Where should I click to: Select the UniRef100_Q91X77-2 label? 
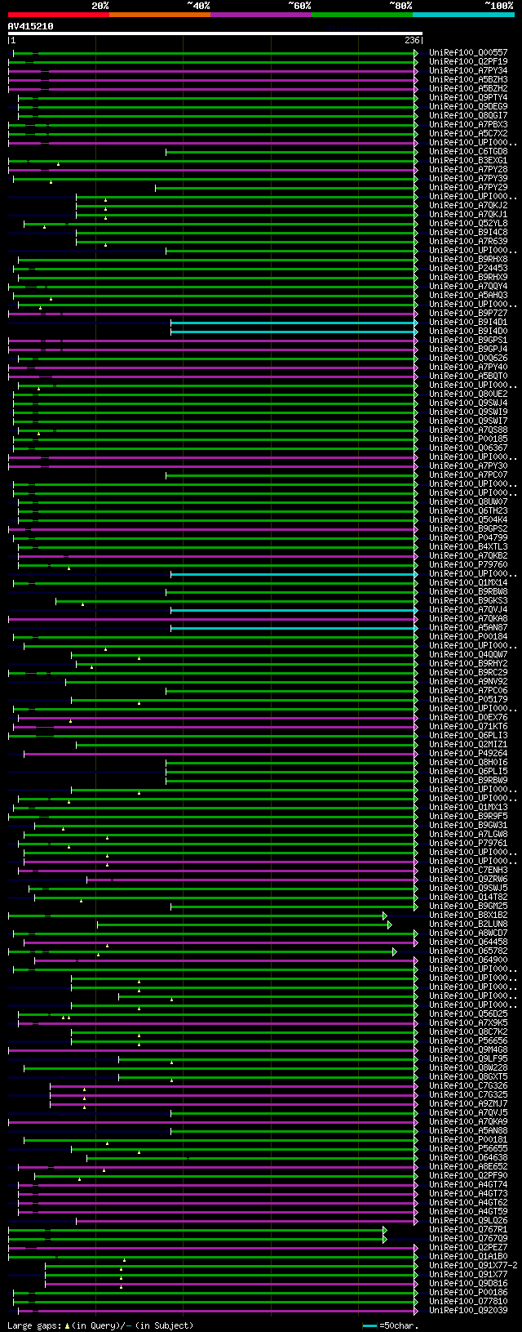[x=474, y=1266]
